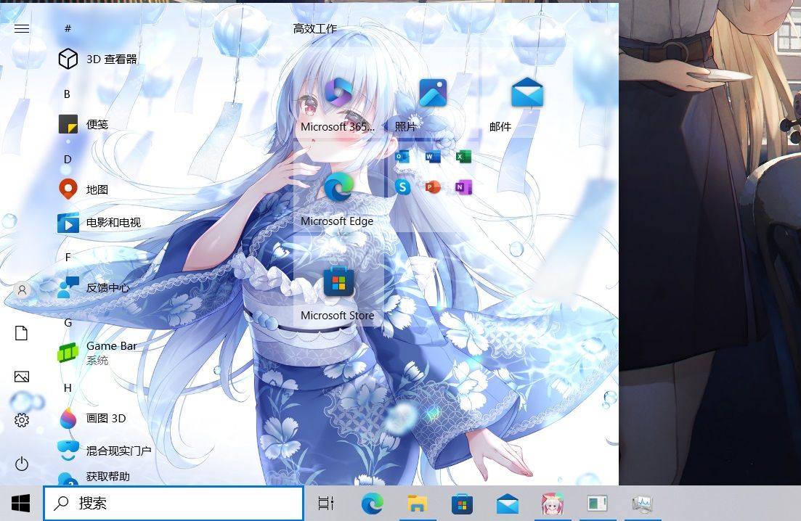Viewport: 801px width, 521px height.
Task: Click the D letter header in app list
Action: point(68,159)
